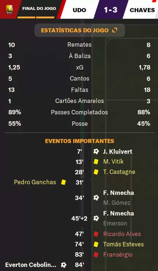The width and height of the screenshot is (158, 271).
Task: Click the 1-3 scoreline
Action: coord(111,10)
